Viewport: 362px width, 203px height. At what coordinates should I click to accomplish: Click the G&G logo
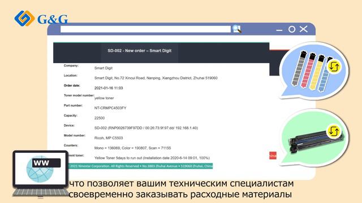pyautogui.click(x=41, y=19)
